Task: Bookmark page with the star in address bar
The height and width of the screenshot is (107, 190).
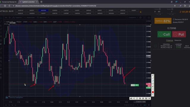Action: tap(175, 6)
